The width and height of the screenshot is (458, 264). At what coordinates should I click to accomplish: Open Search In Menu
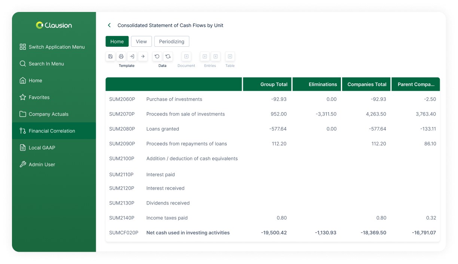[46, 64]
